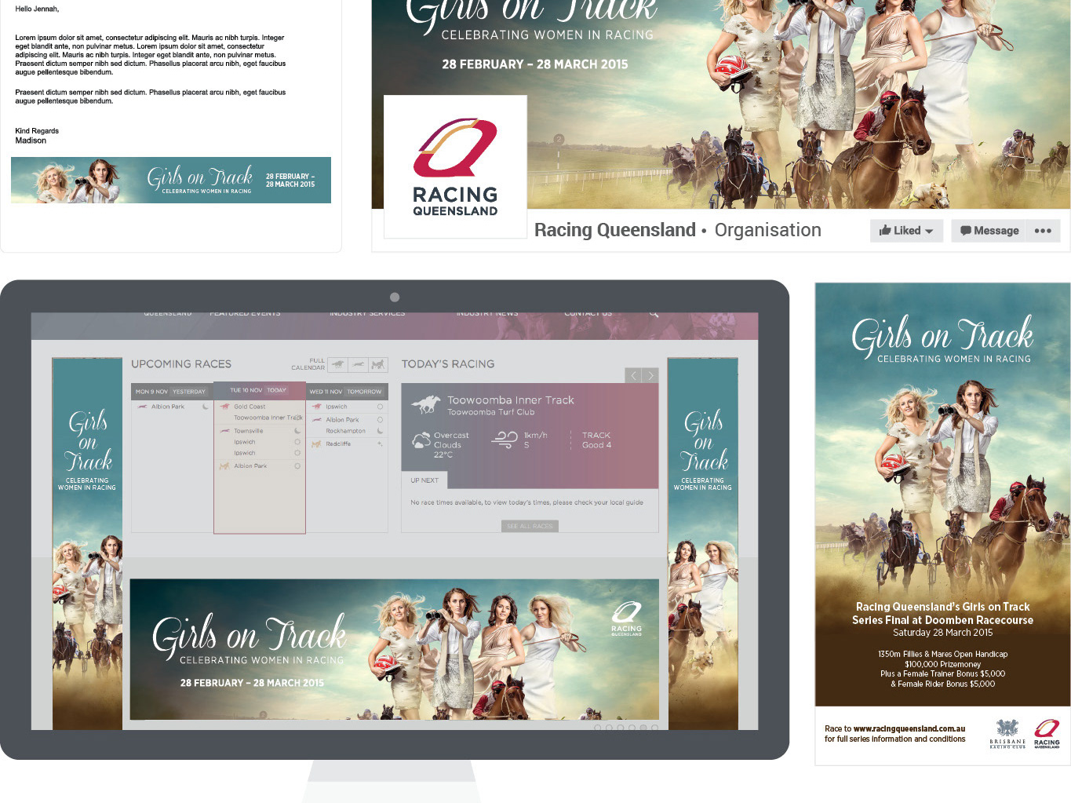Click the left Girls on Track skyscraper banner

(x=87, y=544)
